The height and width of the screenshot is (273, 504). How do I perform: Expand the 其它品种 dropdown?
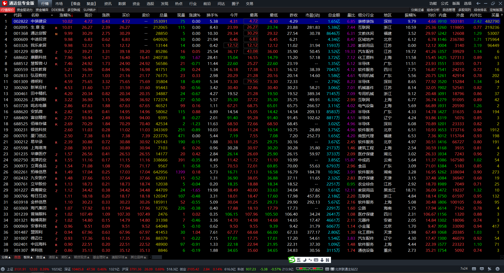click(138, 257)
